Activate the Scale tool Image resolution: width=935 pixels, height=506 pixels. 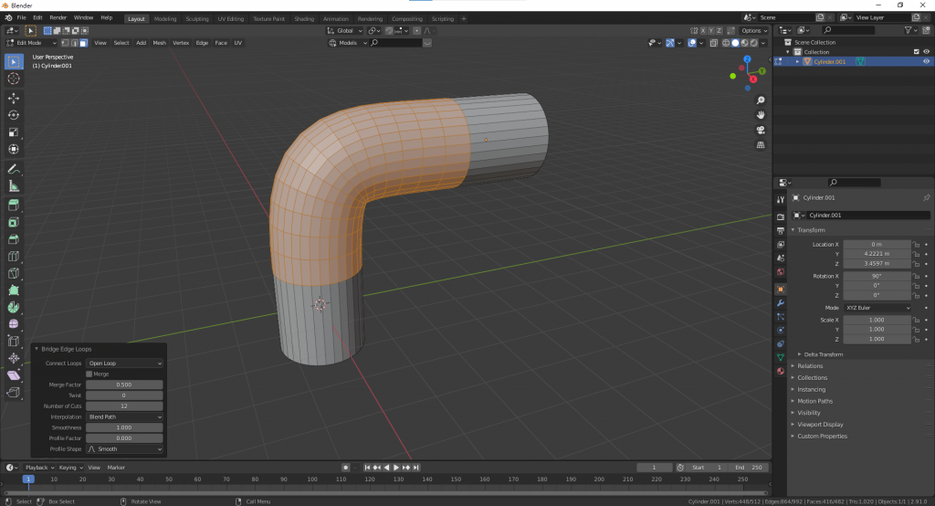coord(14,132)
